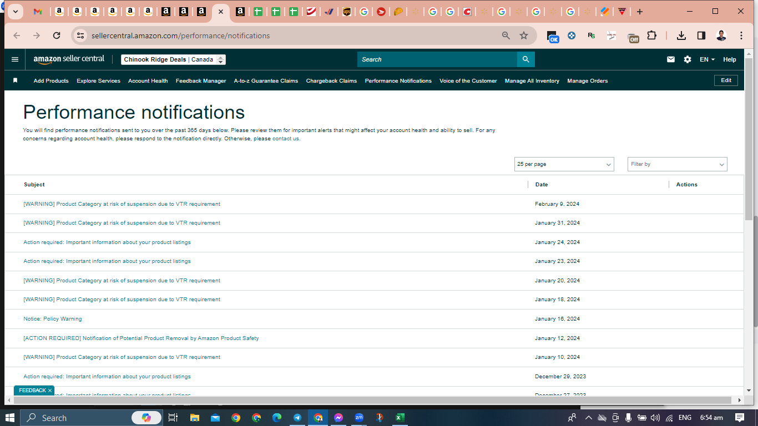Expand the 25 per page dropdown
The width and height of the screenshot is (758, 426).
(x=564, y=164)
